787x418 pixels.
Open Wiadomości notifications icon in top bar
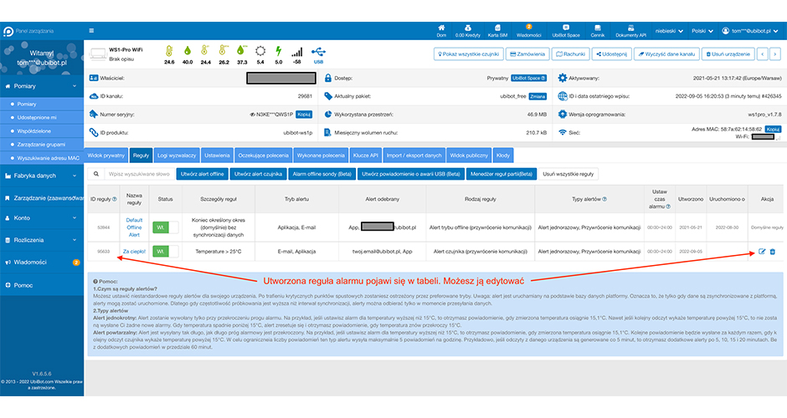coord(528,31)
